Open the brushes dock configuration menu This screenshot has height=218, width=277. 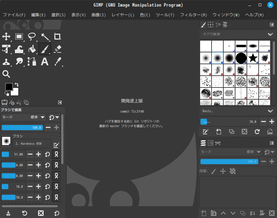click(x=272, y=25)
